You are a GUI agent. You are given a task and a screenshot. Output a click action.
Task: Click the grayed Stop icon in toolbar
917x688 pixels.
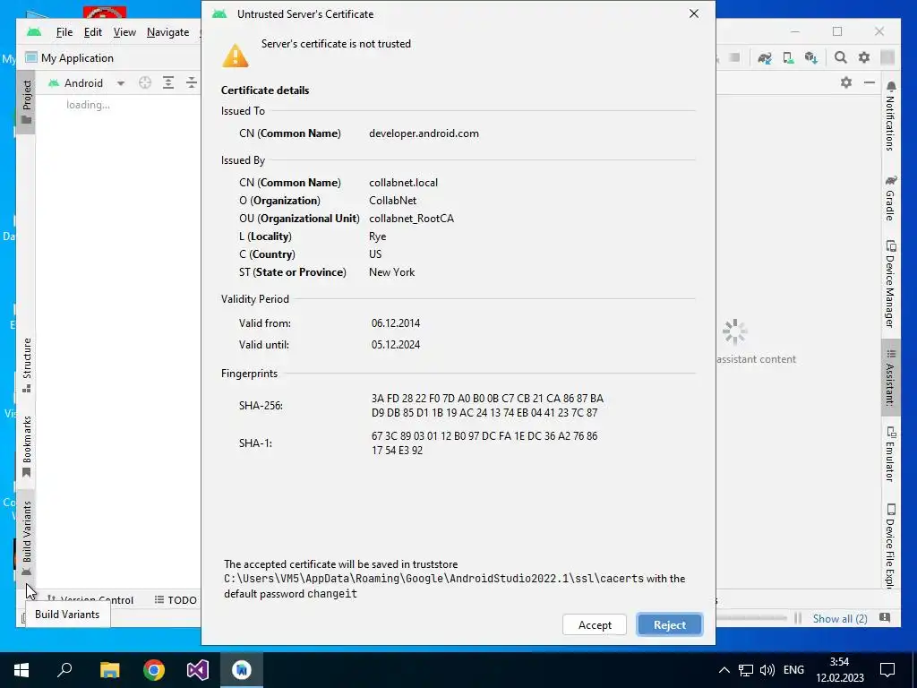tap(734, 57)
